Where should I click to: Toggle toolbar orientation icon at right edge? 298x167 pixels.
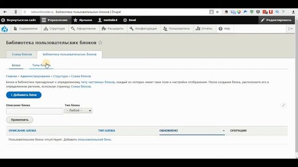point(291,29)
